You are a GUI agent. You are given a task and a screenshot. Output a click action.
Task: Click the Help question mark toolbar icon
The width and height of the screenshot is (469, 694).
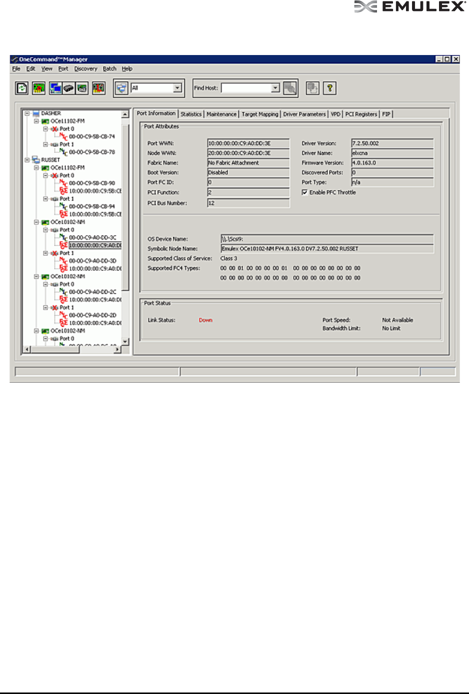(x=329, y=88)
